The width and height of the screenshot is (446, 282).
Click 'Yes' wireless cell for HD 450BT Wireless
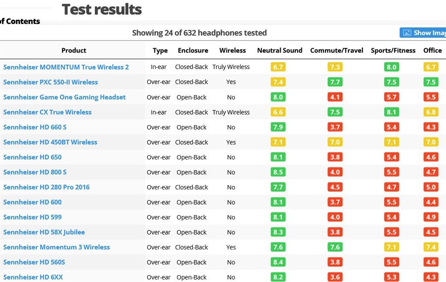point(231,142)
